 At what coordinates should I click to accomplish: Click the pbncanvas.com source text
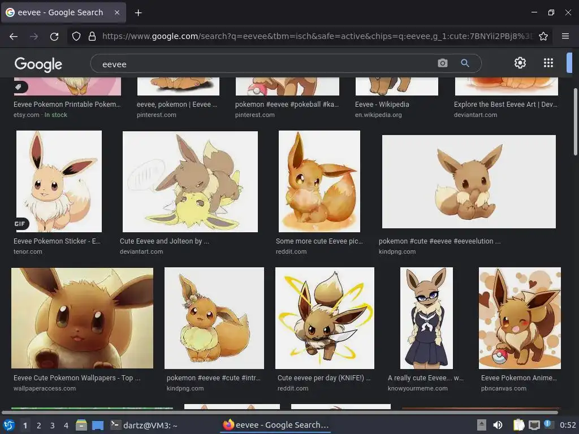(504, 388)
